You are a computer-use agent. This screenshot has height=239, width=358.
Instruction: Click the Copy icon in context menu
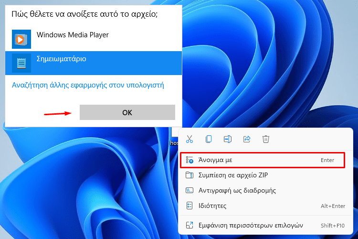tap(209, 139)
